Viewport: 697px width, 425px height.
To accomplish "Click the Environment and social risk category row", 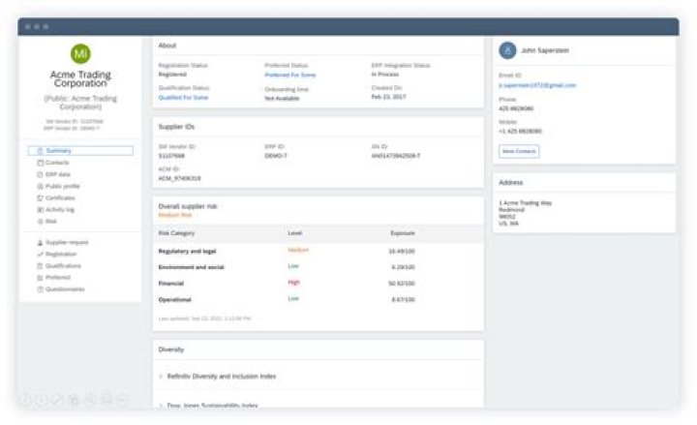I will 318,267.
